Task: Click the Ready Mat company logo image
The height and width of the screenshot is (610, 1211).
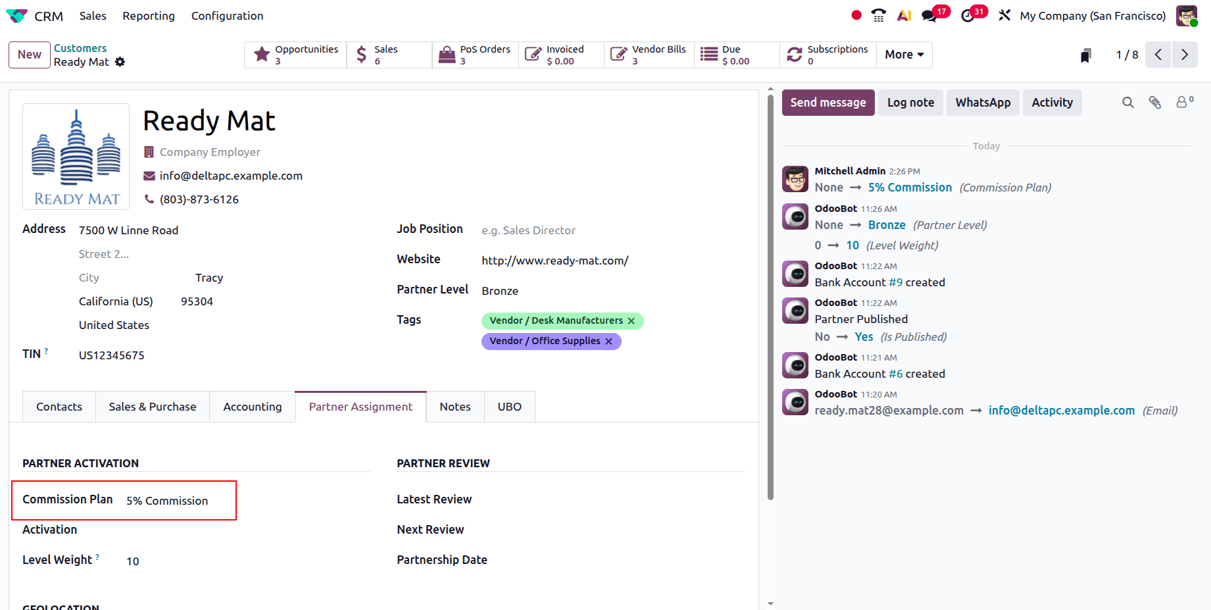Action: click(76, 157)
